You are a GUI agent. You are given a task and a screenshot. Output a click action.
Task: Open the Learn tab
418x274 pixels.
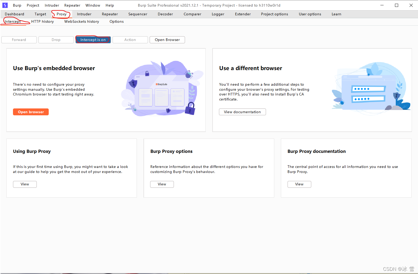point(336,14)
